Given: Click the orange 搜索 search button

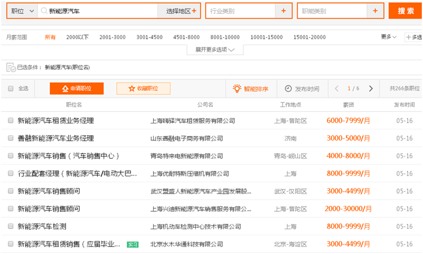Looking at the screenshot, I should [405, 11].
